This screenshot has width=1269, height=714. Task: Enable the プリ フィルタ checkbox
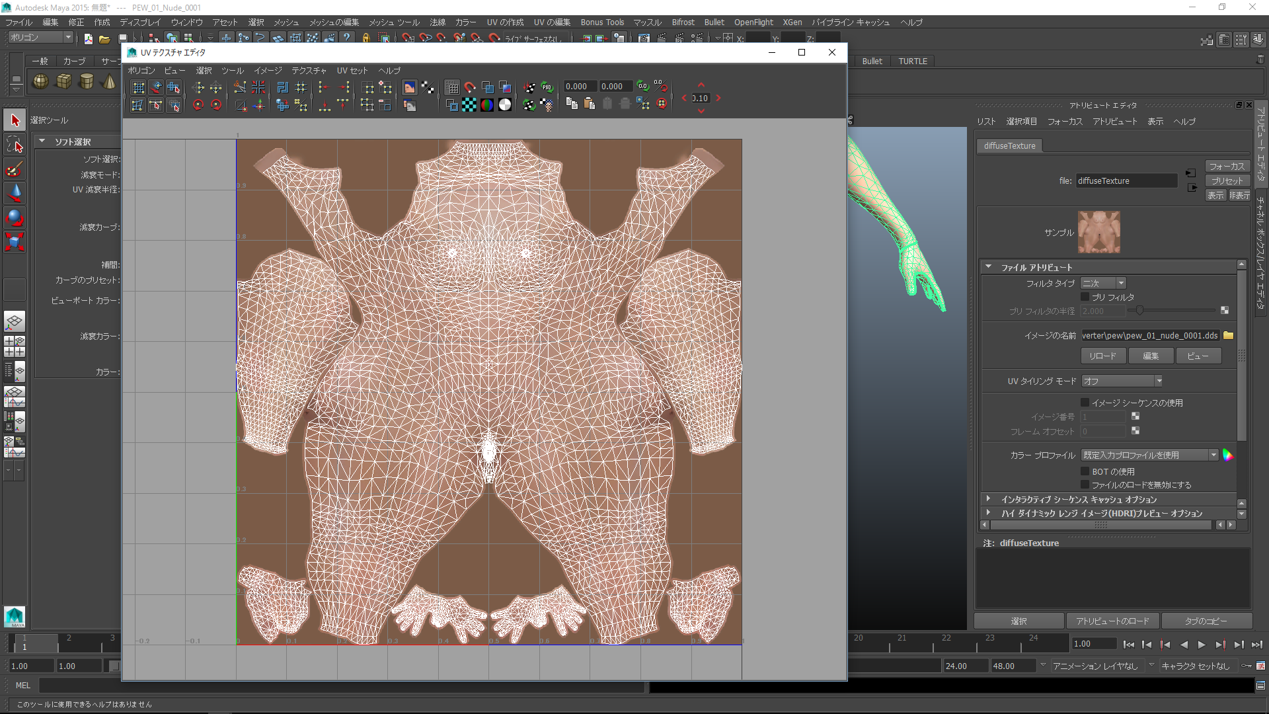pyautogui.click(x=1085, y=297)
